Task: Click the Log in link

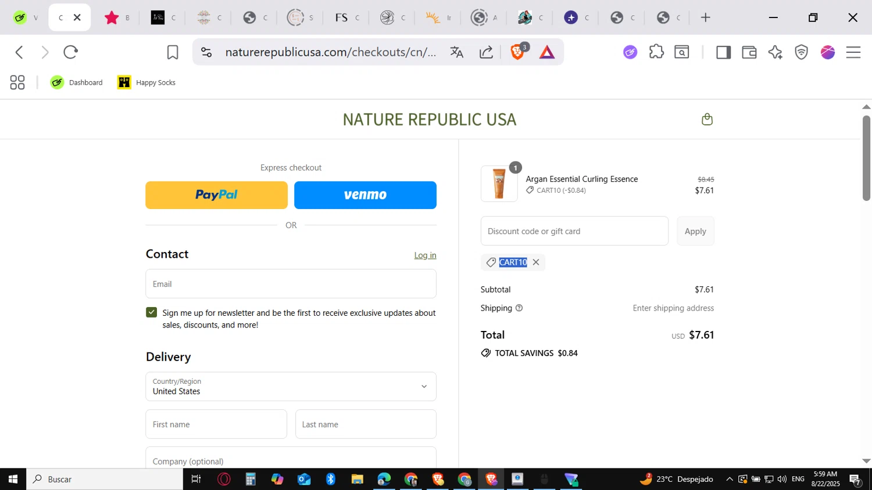Action: pos(425,255)
